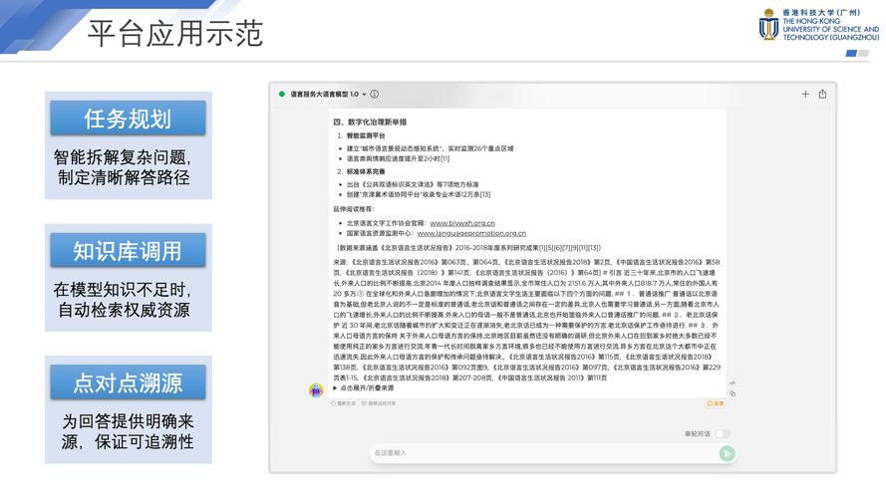Click the bullet mentioning 城市语言景观动态感知系统

point(430,148)
